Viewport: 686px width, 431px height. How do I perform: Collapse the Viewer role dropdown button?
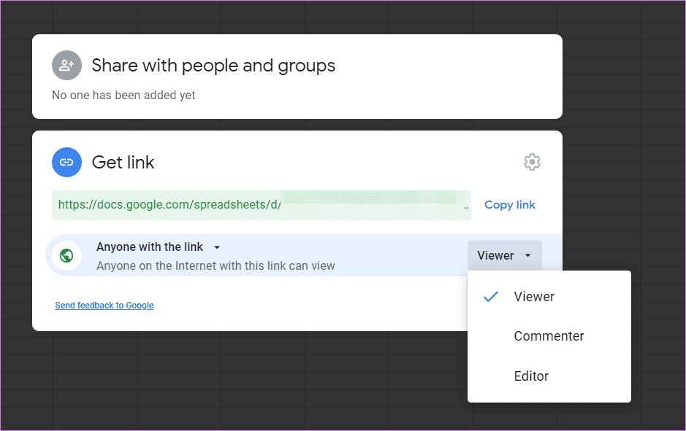pos(504,255)
